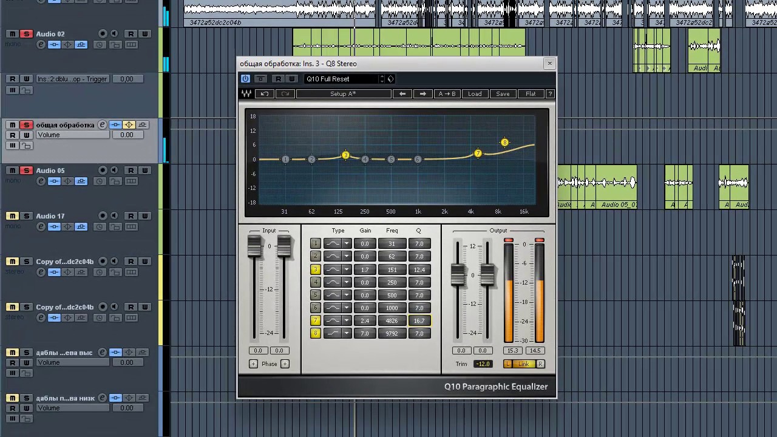The image size is (777, 437).
Task: Click the Load preset button
Action: (475, 94)
